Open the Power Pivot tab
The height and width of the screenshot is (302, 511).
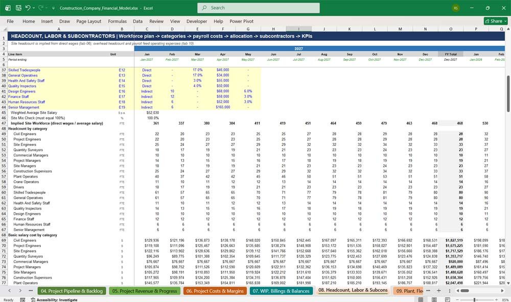242,21
